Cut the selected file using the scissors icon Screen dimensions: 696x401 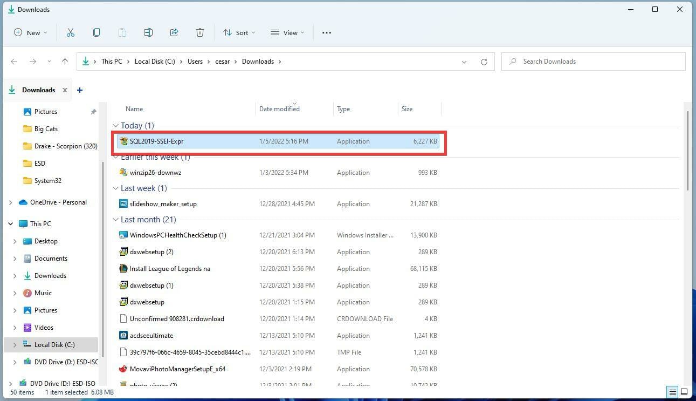(x=71, y=32)
